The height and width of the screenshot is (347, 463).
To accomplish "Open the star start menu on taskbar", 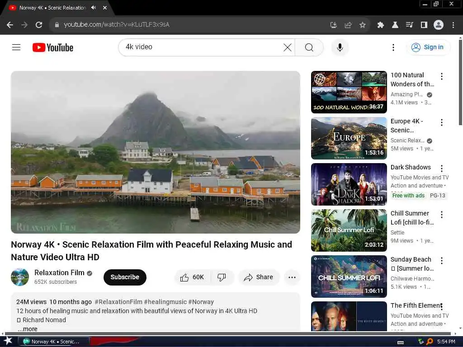I will (8, 341).
